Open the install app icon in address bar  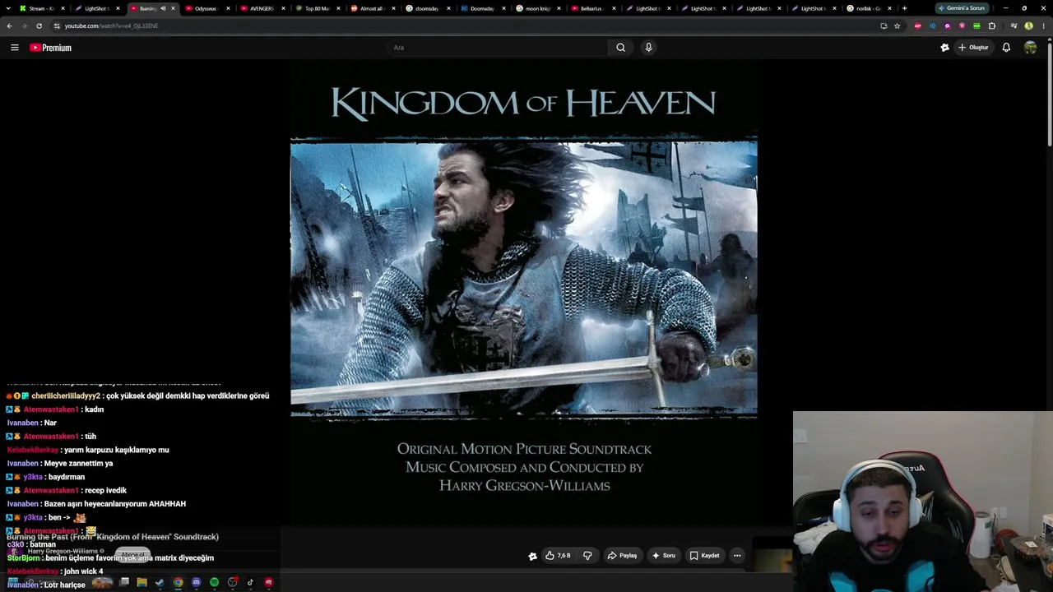(x=884, y=25)
